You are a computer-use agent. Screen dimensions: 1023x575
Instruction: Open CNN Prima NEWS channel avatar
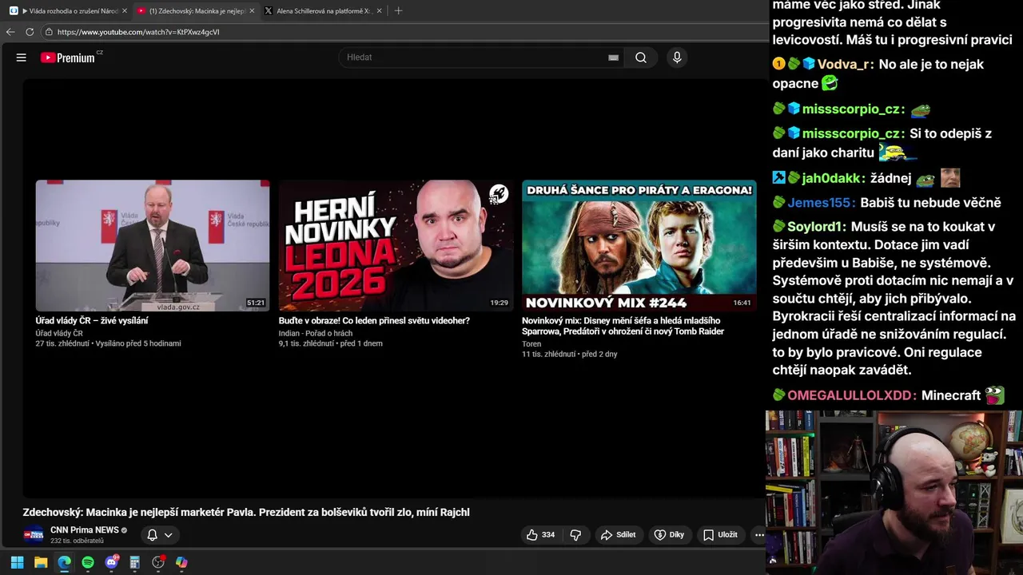click(x=34, y=535)
